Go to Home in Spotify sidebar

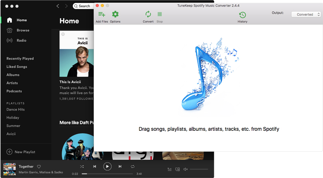click(22, 20)
